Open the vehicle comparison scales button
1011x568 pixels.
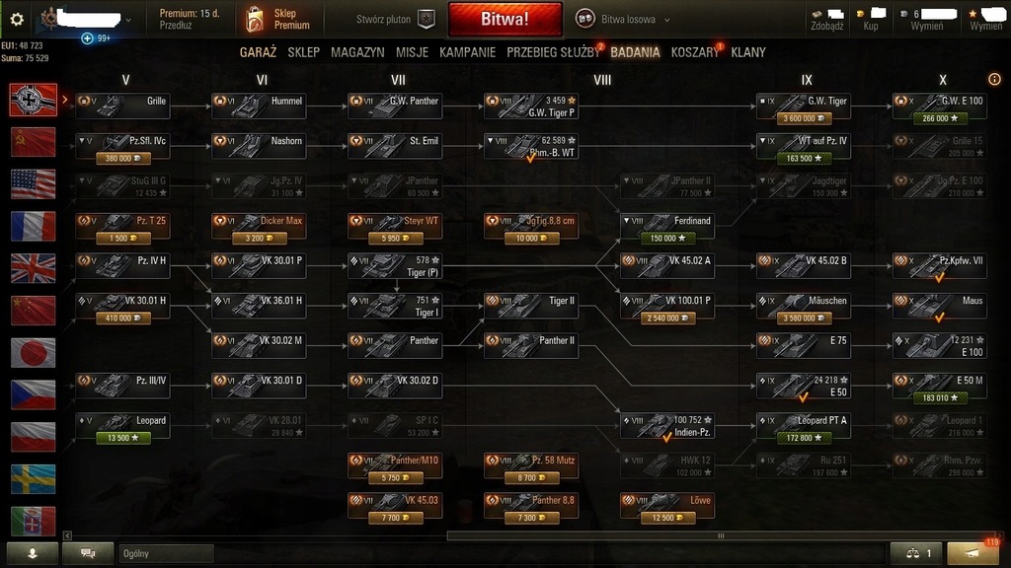click(x=917, y=553)
